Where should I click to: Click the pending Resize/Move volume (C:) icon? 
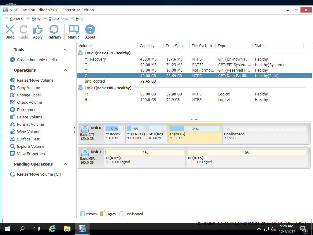[x=12, y=174]
